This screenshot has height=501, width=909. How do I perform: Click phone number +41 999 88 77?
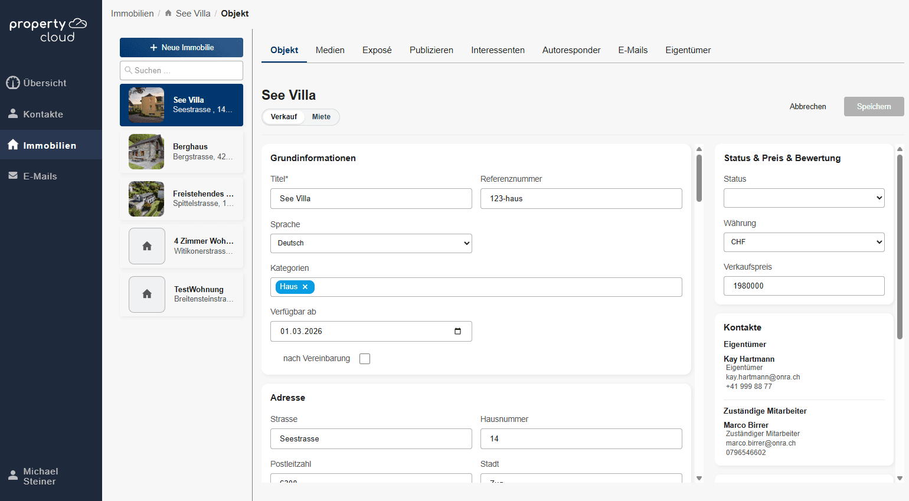point(749,387)
